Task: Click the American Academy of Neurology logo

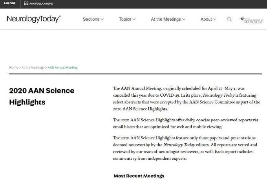Action: click(x=252, y=20)
